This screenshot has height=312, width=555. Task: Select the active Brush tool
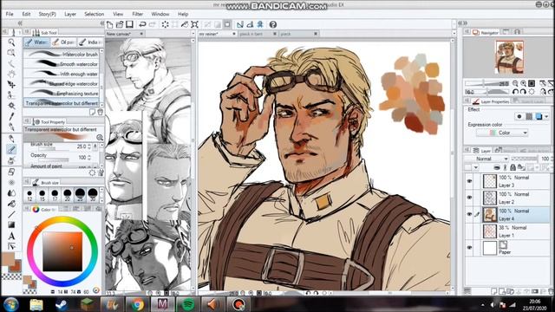[11, 149]
